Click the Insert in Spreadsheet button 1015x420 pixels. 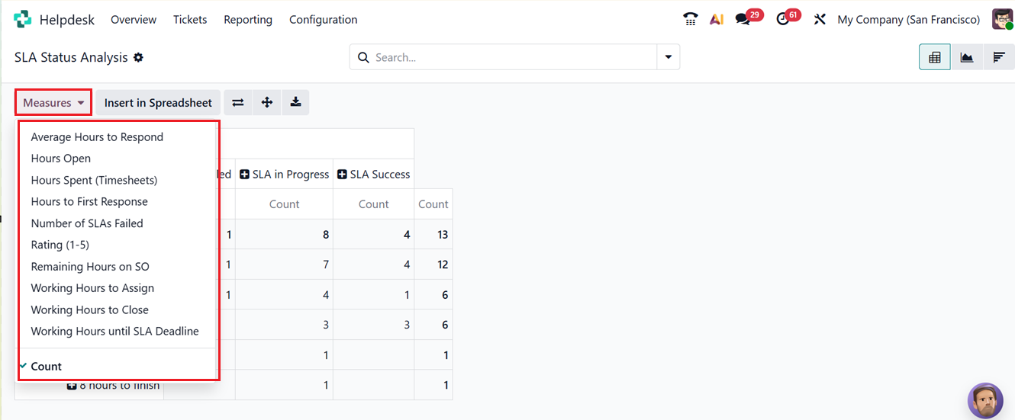158,102
